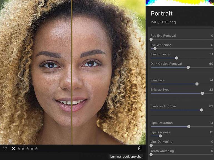Click the Eyebrow Improve value 82
Image resolution: width=214 pixels, height=160 pixels.
click(x=211, y=106)
